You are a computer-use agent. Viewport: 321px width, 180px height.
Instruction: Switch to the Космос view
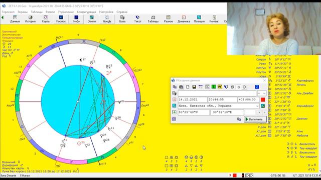[61, 19]
